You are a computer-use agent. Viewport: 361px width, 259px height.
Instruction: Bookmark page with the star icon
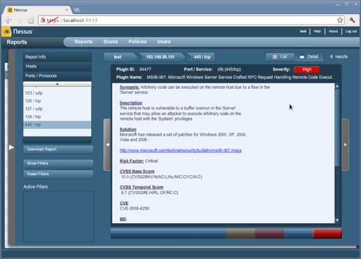(340, 20)
